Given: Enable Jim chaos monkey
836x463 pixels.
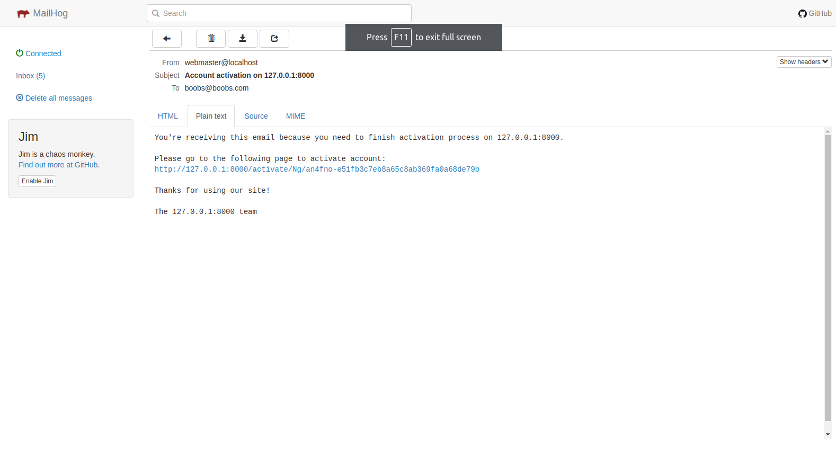Looking at the screenshot, I should 38,181.
